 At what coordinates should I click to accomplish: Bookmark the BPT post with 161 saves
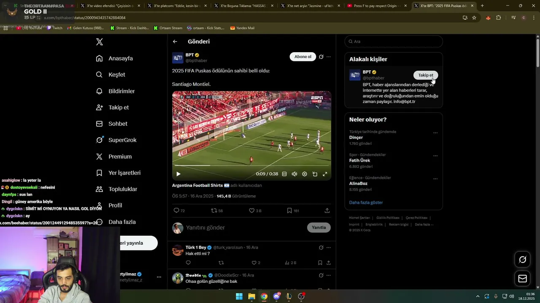(293, 210)
